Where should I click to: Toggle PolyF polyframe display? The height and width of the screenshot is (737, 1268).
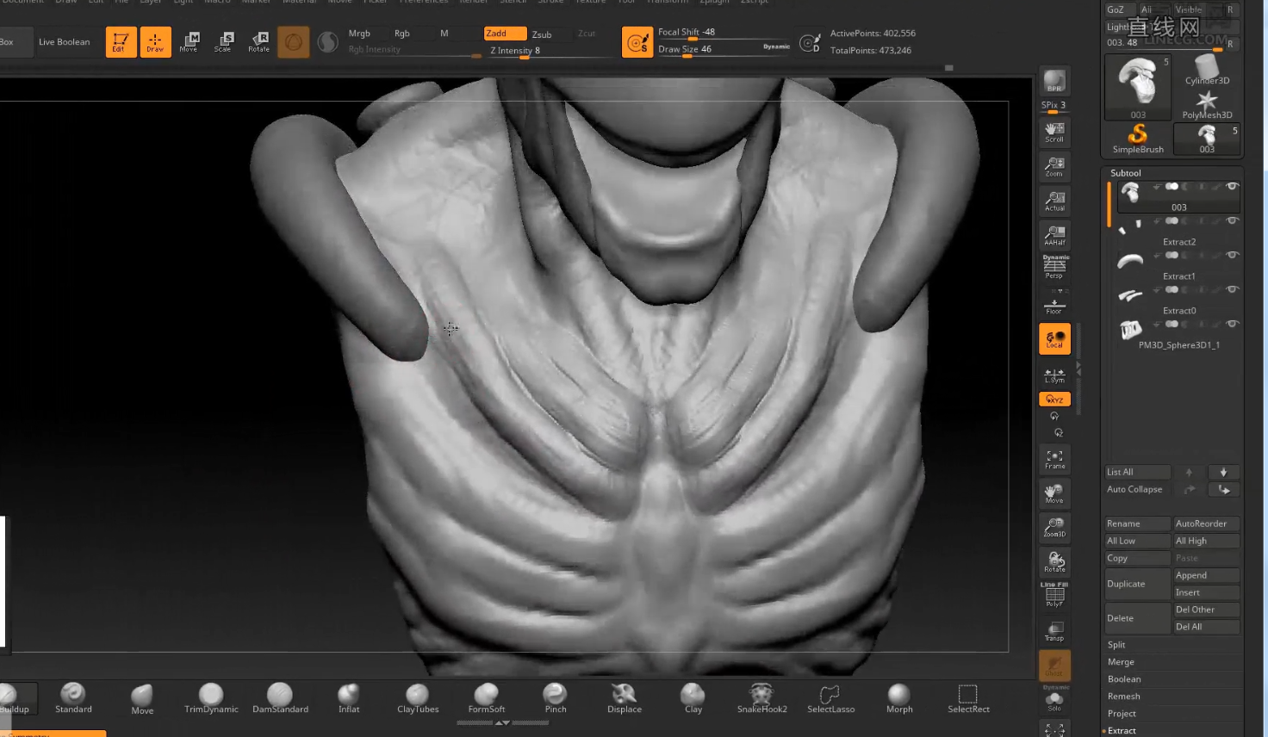pyautogui.click(x=1054, y=595)
